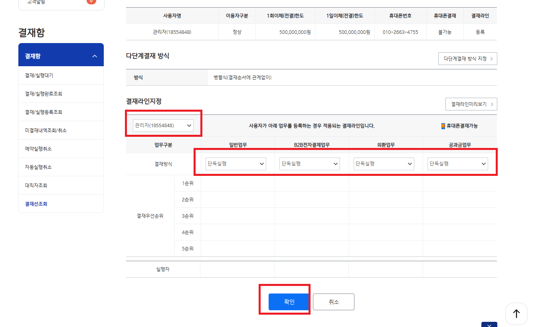The image size is (558, 327).
Task: Open 외환업무 결재방식 dropdown
Action: 384,163
